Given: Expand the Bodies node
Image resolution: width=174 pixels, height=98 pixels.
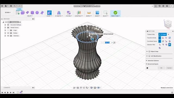Looking at the screenshot, I should (x=5, y=33).
